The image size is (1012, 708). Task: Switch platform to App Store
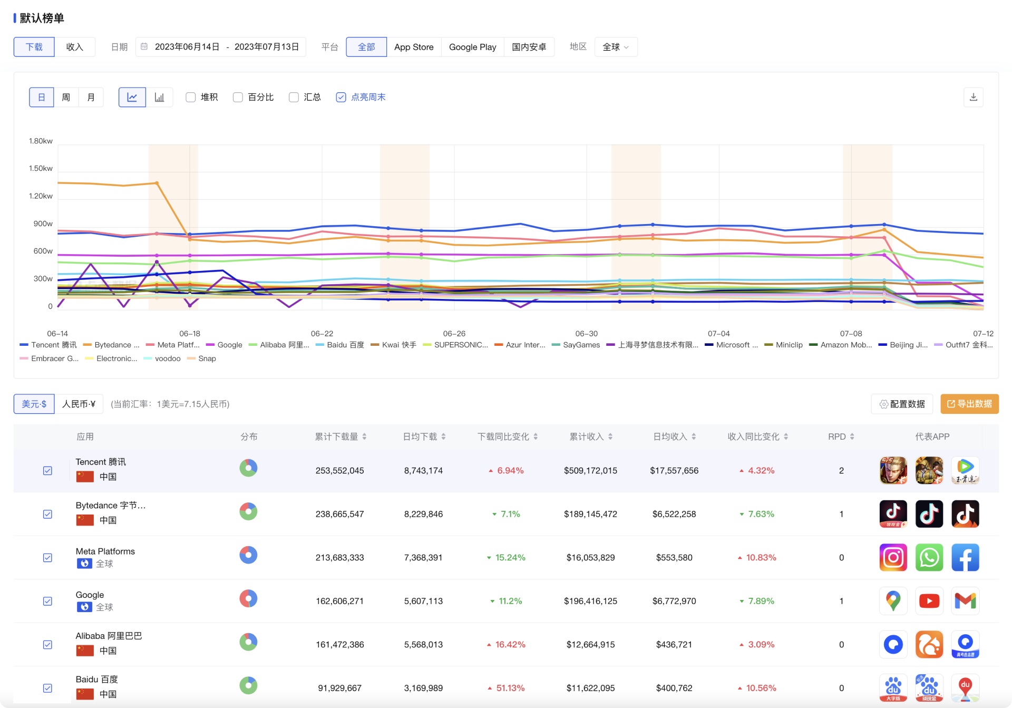(x=414, y=47)
